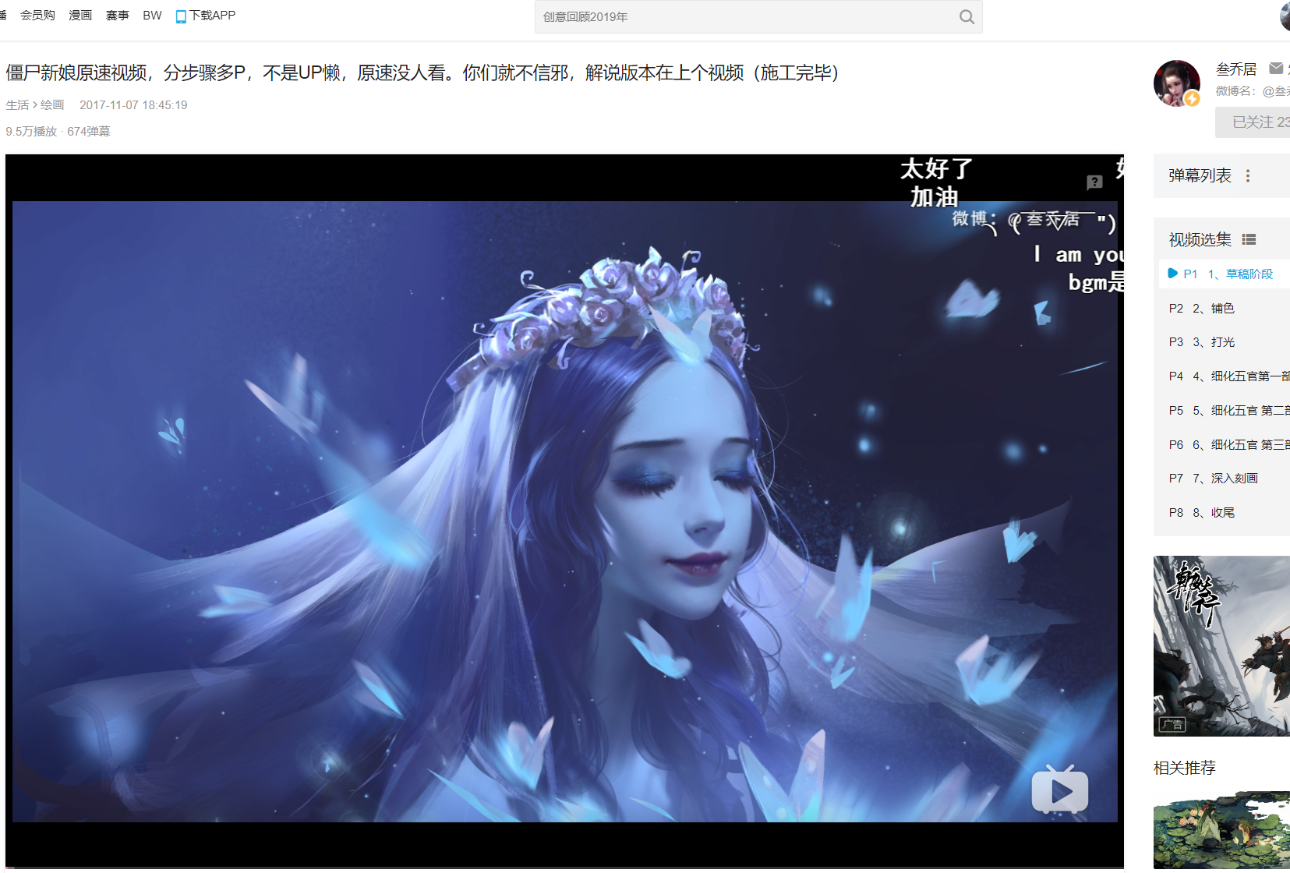
Task: Open the uploader avatar of 叁乔居
Action: [1176, 83]
